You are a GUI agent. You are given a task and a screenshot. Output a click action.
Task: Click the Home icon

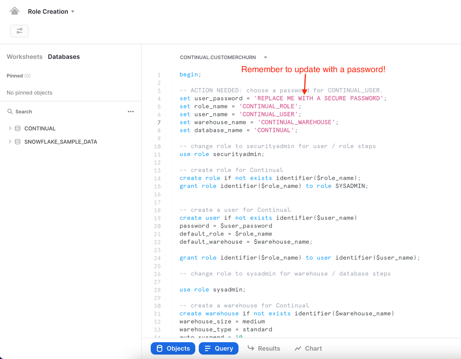14,11
